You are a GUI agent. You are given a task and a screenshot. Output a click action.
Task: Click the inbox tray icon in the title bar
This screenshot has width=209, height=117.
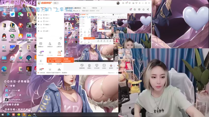pyautogui.click(x=133, y=3)
